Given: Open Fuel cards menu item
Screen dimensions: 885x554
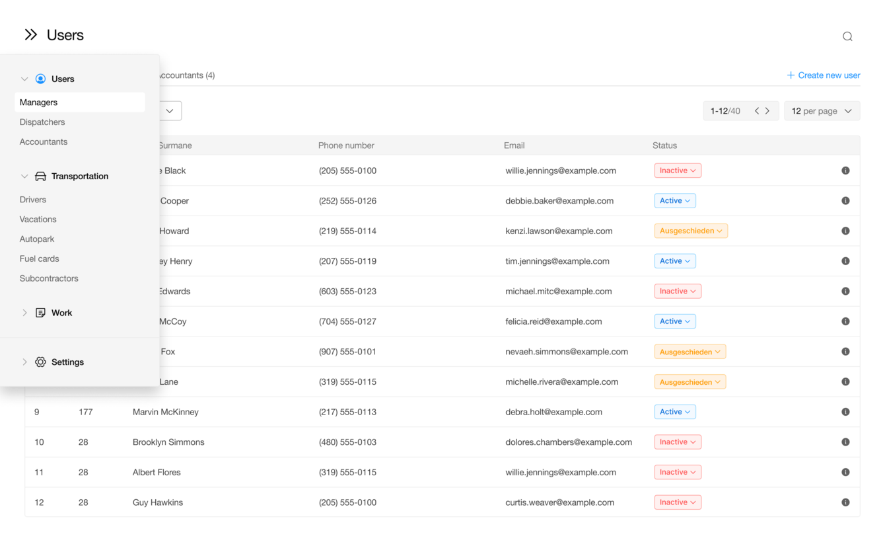Looking at the screenshot, I should click(x=40, y=258).
